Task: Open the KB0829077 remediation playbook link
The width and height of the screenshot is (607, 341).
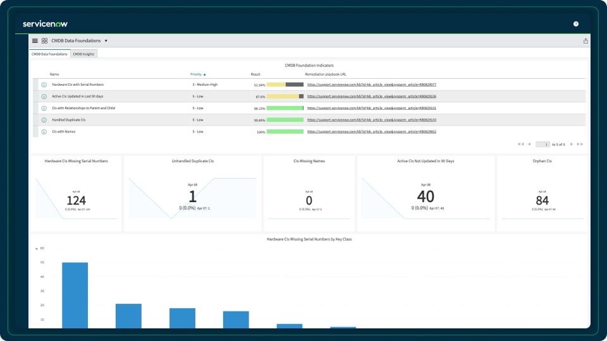Action: (x=371, y=85)
